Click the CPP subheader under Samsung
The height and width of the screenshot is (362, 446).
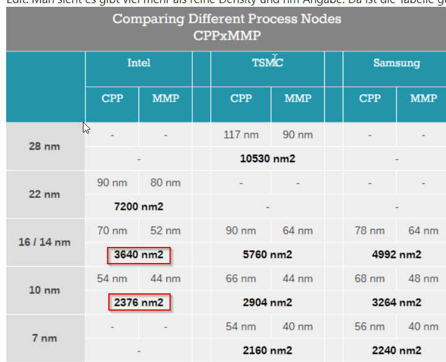coord(370,98)
